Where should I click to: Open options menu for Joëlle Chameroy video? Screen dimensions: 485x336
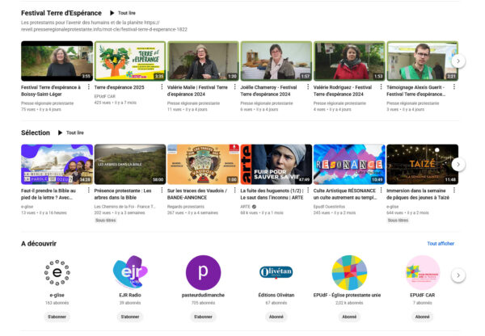pos(308,87)
